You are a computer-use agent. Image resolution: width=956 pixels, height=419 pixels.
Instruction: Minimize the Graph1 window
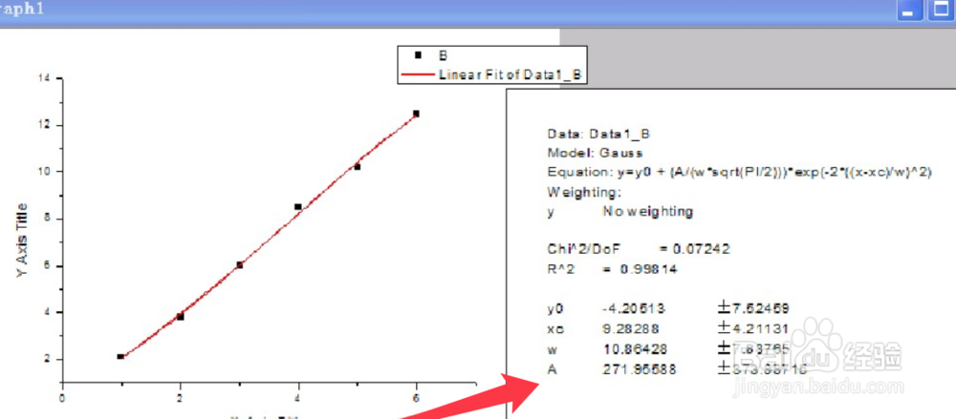pos(911,11)
